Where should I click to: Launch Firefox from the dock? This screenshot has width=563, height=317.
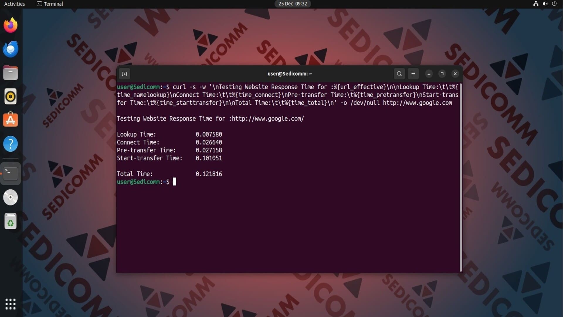[11, 25]
